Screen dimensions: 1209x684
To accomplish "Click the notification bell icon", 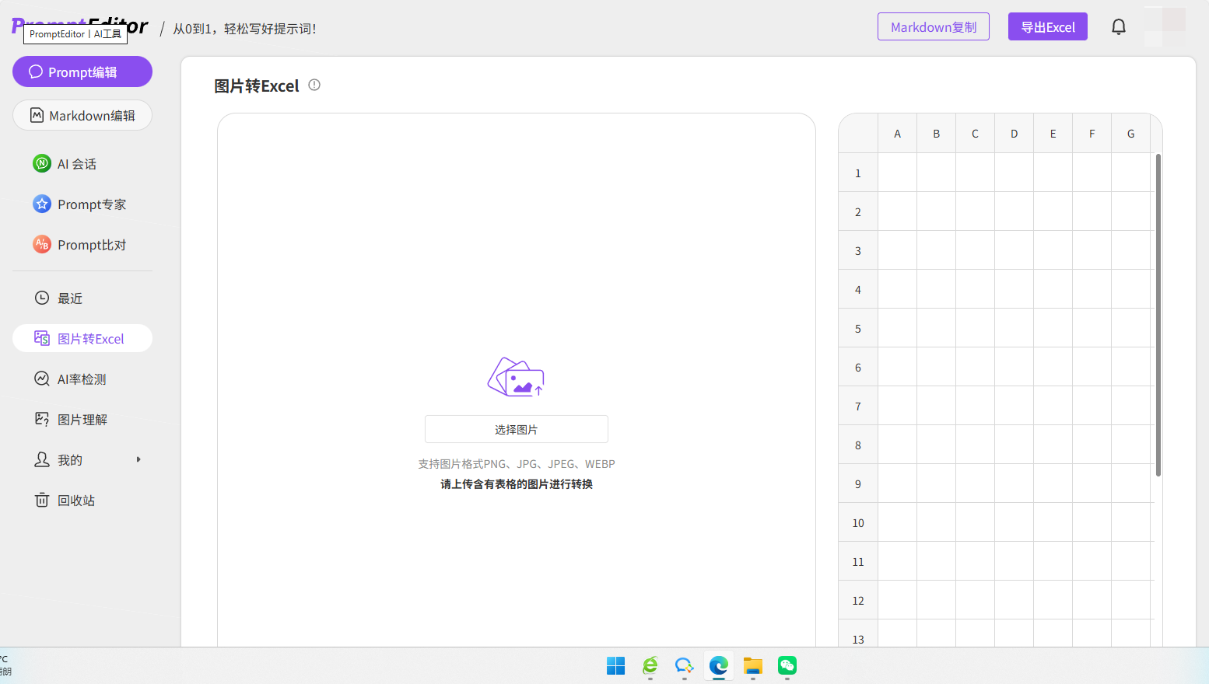I will pyautogui.click(x=1118, y=26).
